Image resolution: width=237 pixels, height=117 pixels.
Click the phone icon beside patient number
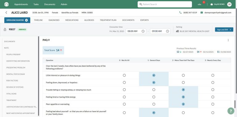click(x=180, y=13)
